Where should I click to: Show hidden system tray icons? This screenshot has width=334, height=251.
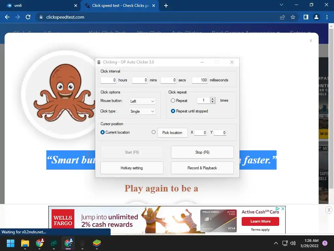tap(276, 243)
